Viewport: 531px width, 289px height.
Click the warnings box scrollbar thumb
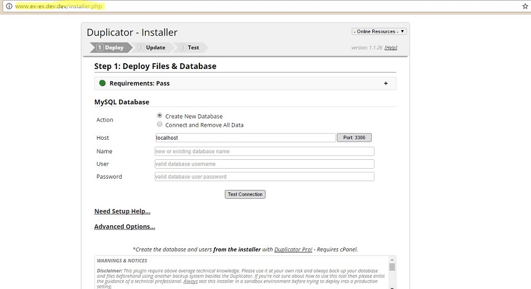392,267
